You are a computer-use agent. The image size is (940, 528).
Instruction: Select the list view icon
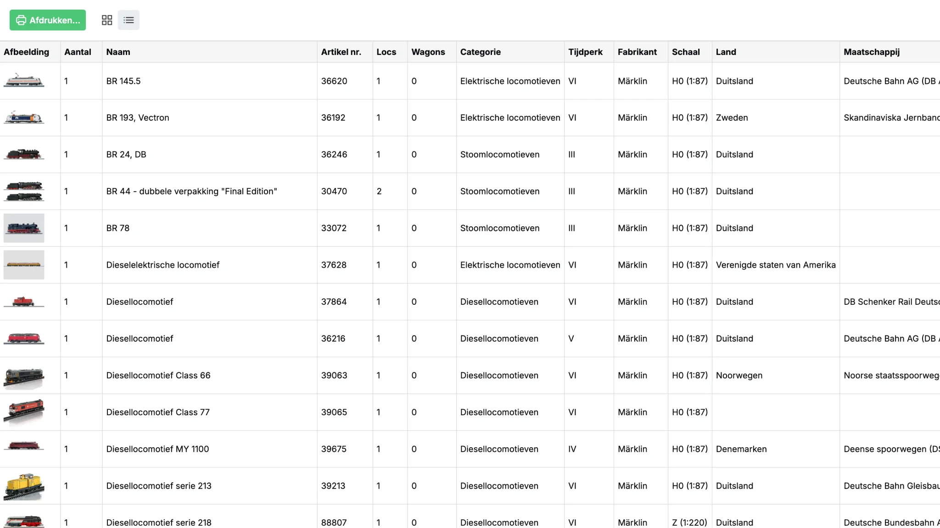coord(129,20)
